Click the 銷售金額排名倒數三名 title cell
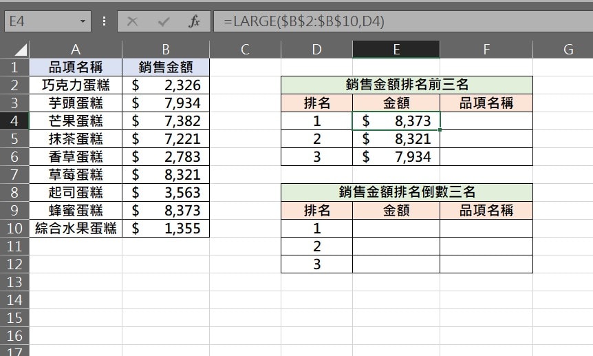Image resolution: width=593 pixels, height=356 pixels. [x=407, y=192]
